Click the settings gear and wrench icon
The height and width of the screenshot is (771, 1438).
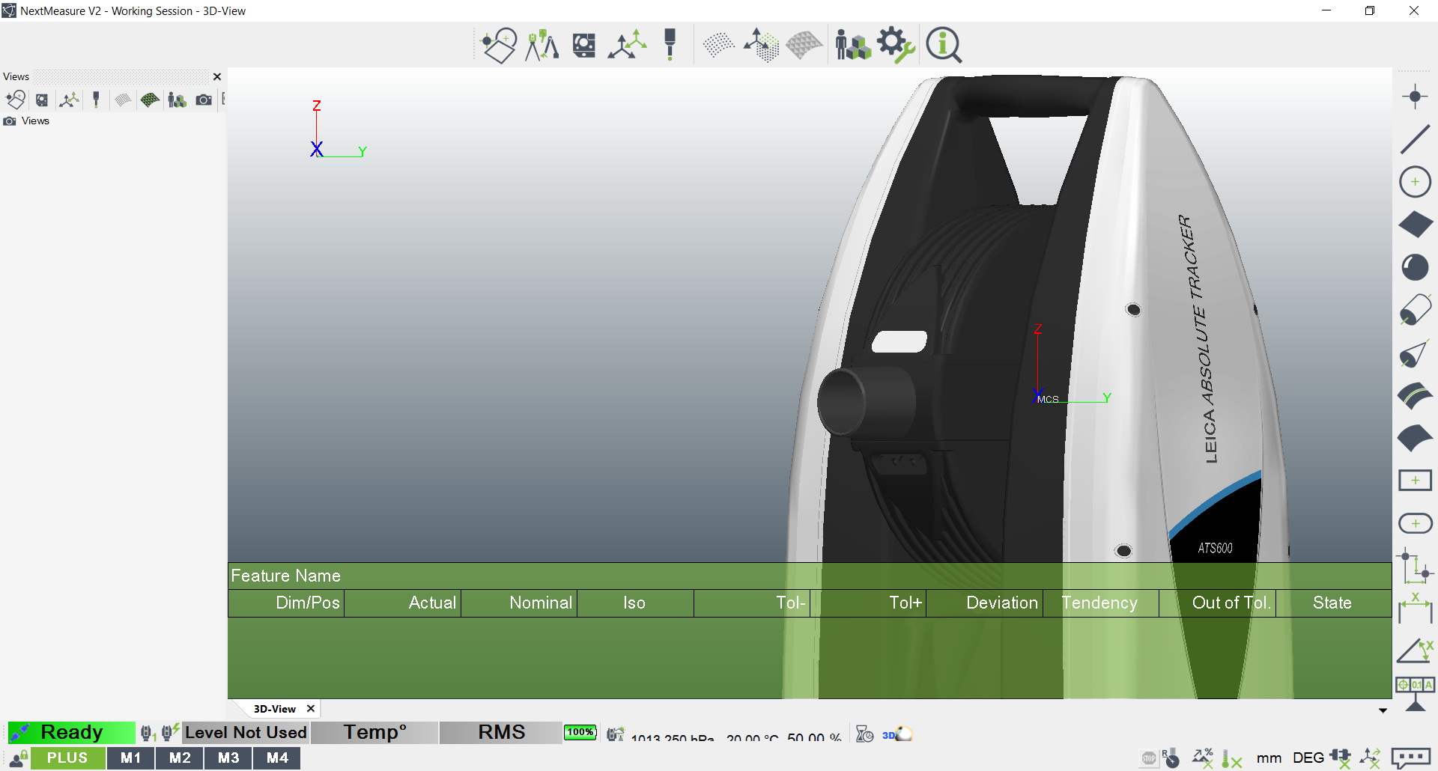(896, 45)
